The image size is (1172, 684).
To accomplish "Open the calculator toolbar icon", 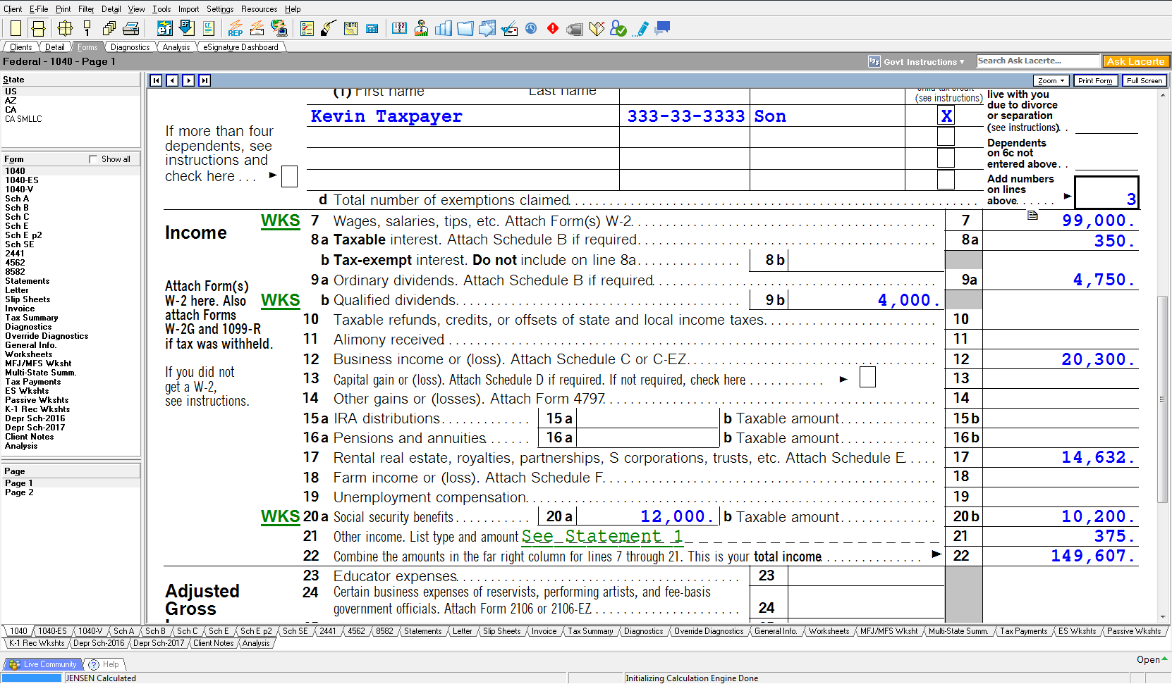I will click(x=372, y=28).
